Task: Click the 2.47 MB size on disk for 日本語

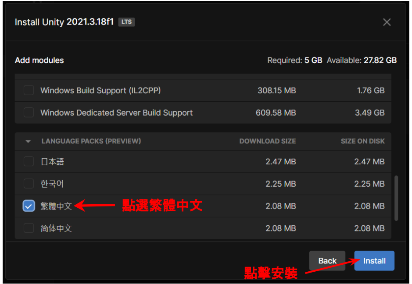Action: pyautogui.click(x=369, y=162)
